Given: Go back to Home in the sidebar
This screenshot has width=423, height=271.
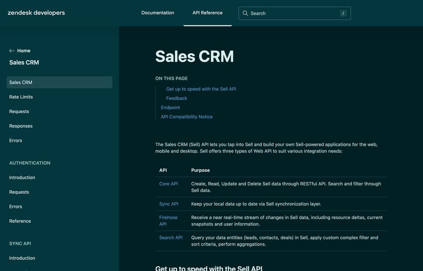Looking at the screenshot, I should 23,51.
